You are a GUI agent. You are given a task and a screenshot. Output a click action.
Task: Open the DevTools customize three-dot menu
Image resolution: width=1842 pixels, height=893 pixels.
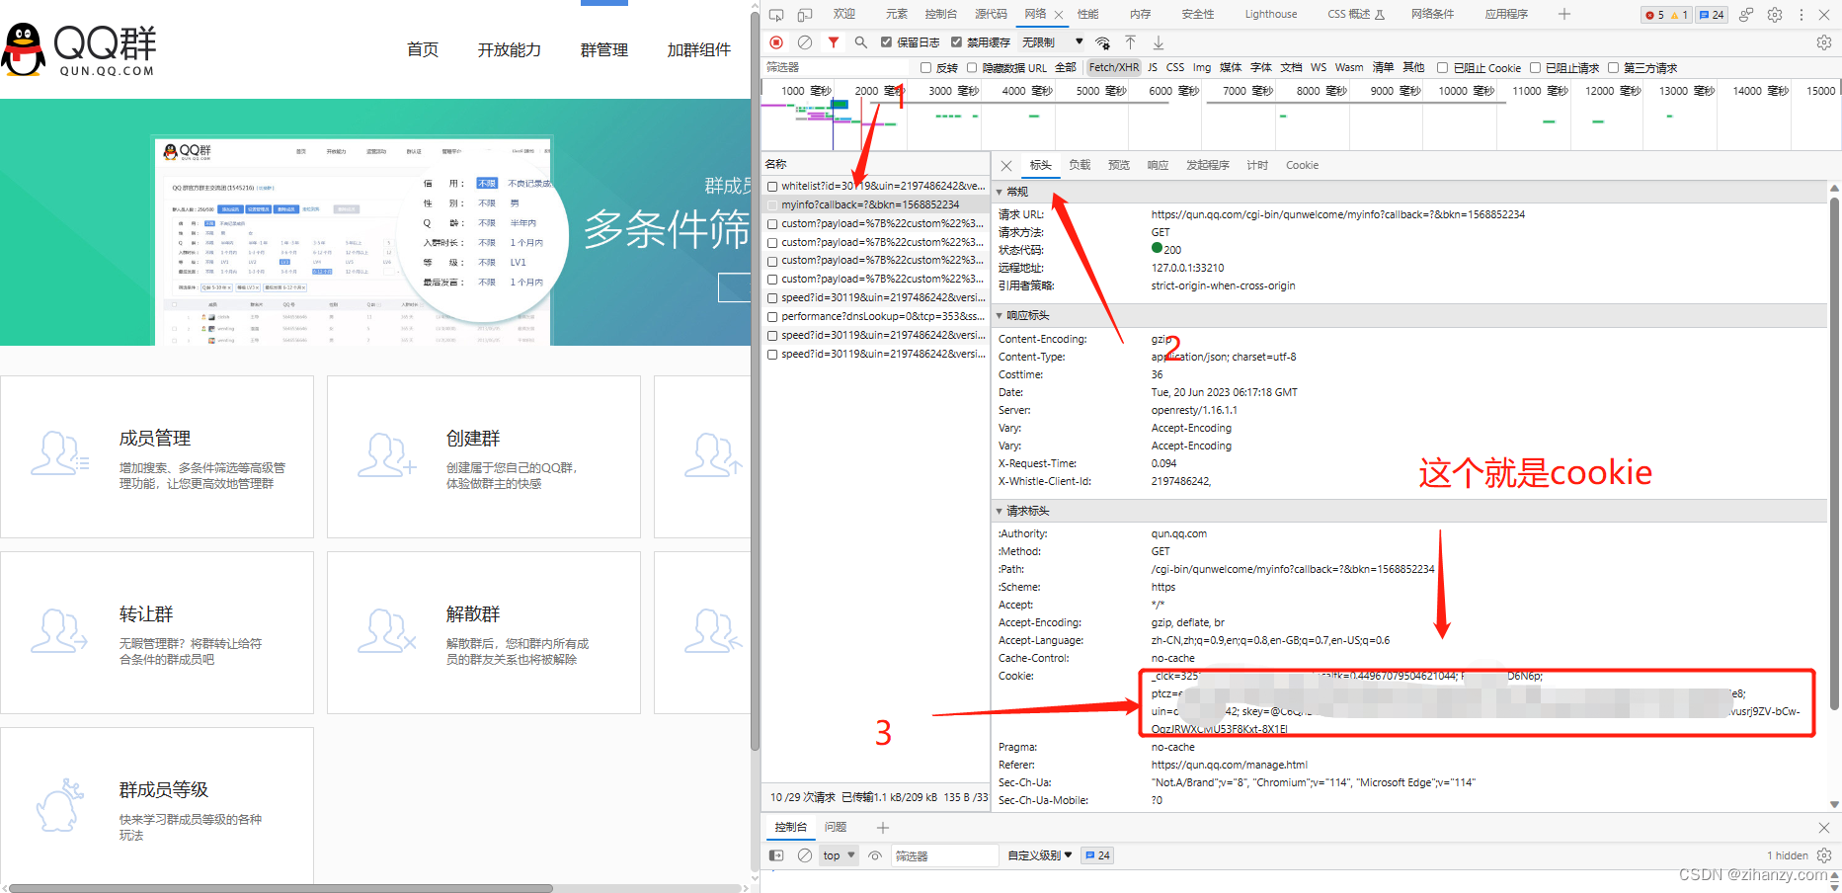(1802, 15)
